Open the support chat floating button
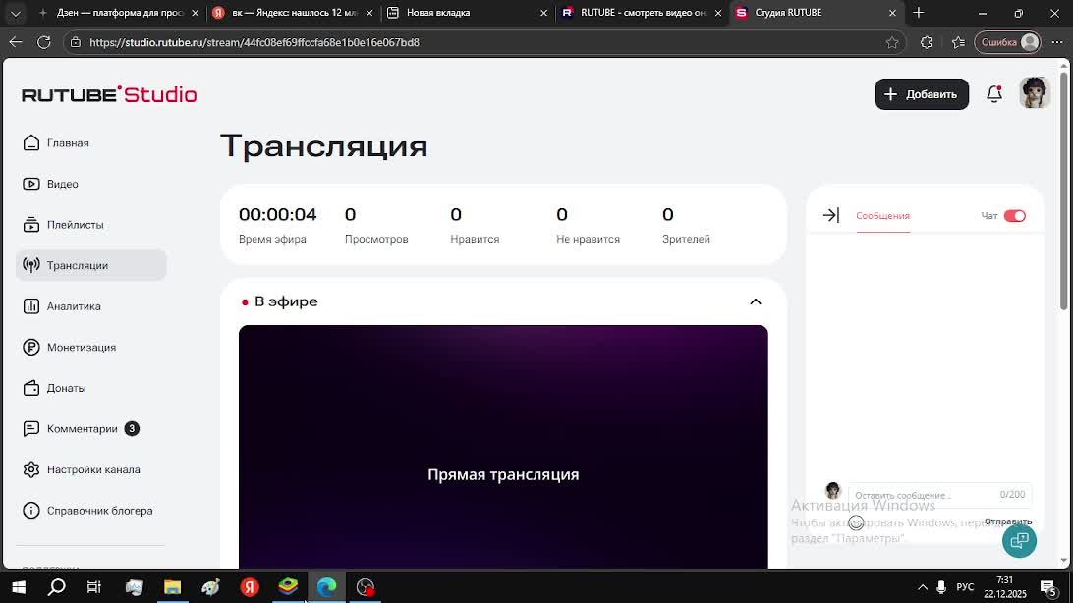This screenshot has height=603, width=1073. (1020, 541)
